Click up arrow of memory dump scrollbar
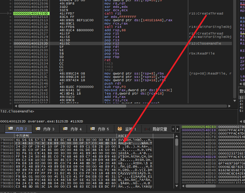Screen dimensions: 245x193 pos(177,136)
